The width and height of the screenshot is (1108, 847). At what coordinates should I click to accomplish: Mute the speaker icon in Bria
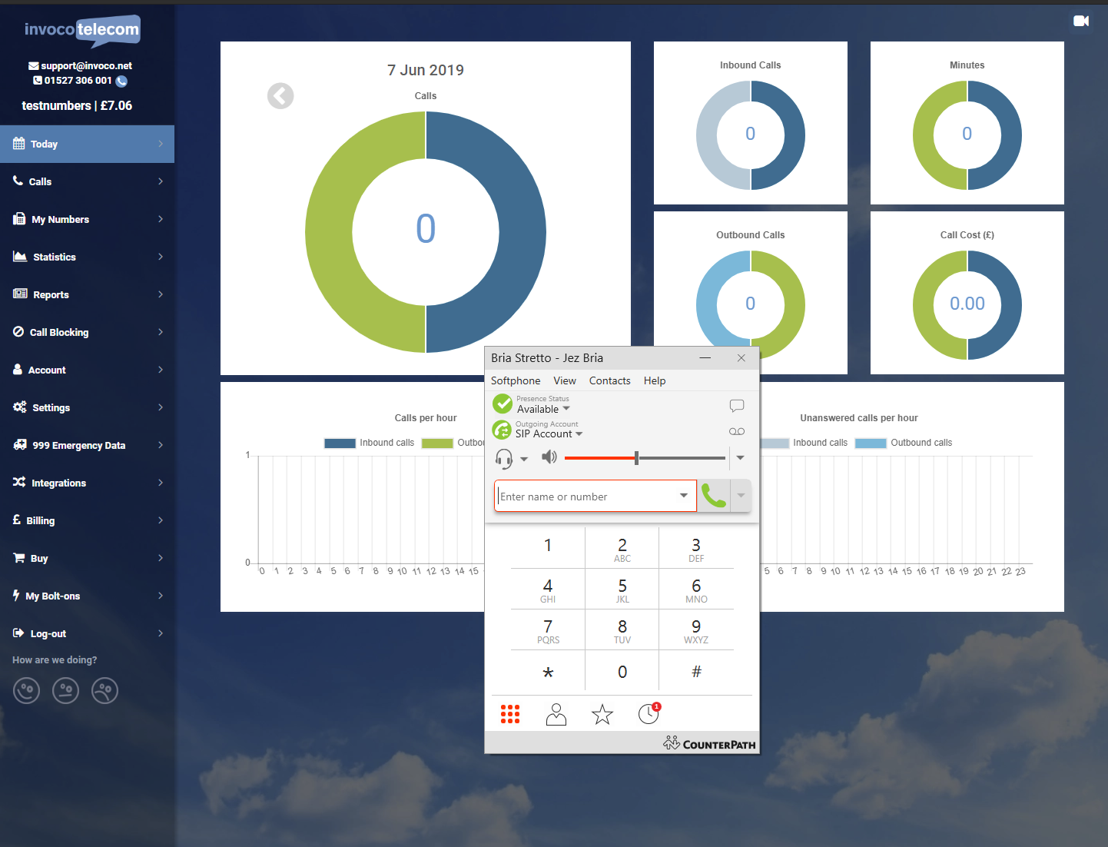click(x=549, y=458)
